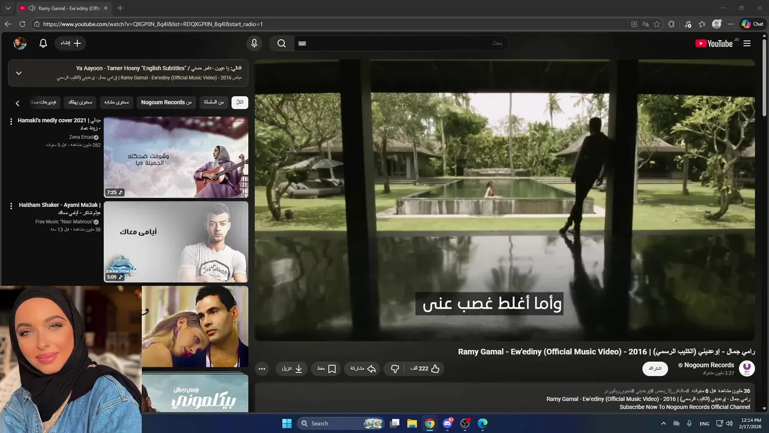Open File Explorer from taskbar

(x=412, y=423)
